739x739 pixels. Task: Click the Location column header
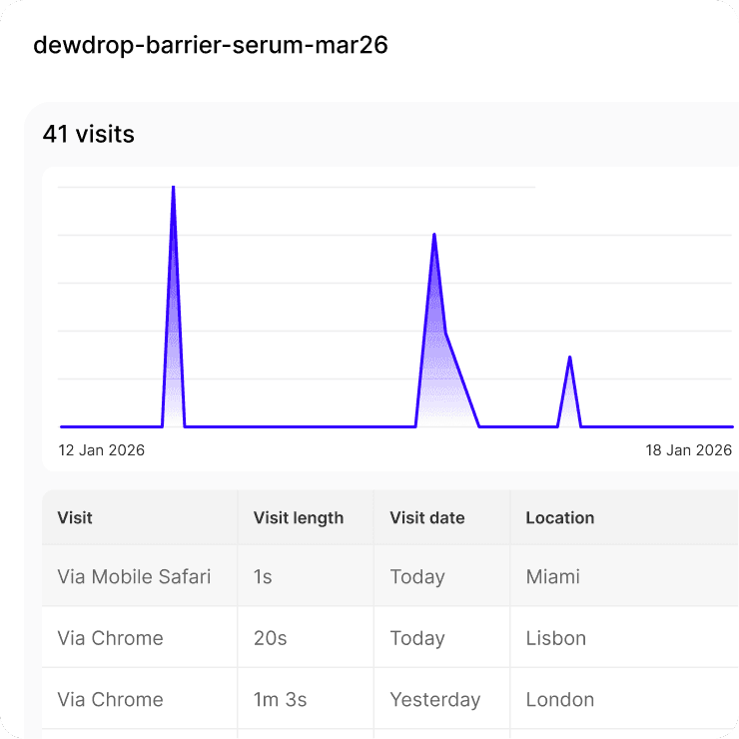[x=624, y=517]
